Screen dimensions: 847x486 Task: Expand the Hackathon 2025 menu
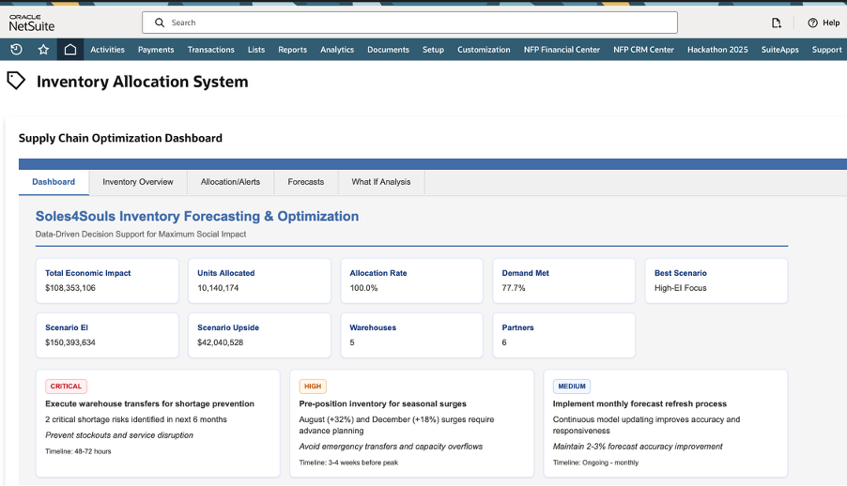(717, 50)
